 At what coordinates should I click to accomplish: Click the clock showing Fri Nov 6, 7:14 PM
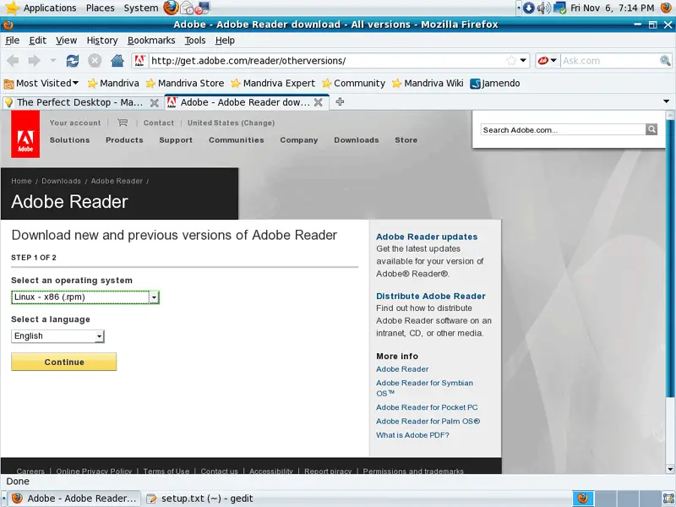coord(612,8)
